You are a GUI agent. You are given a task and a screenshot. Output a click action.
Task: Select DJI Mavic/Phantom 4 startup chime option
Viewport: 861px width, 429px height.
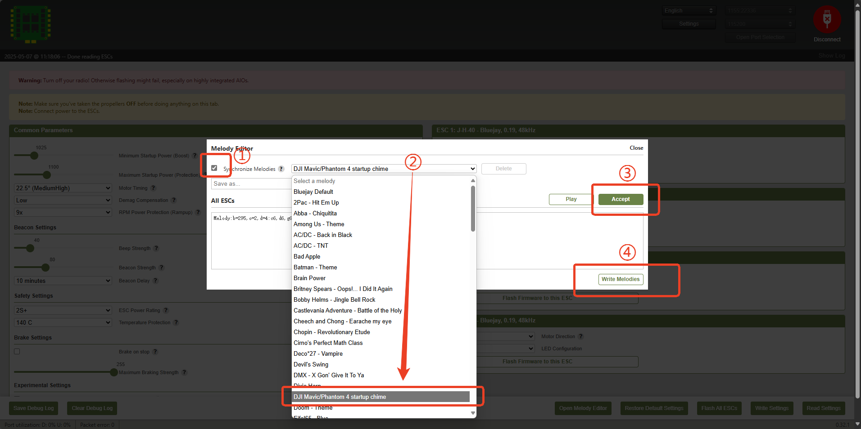[x=381, y=397]
